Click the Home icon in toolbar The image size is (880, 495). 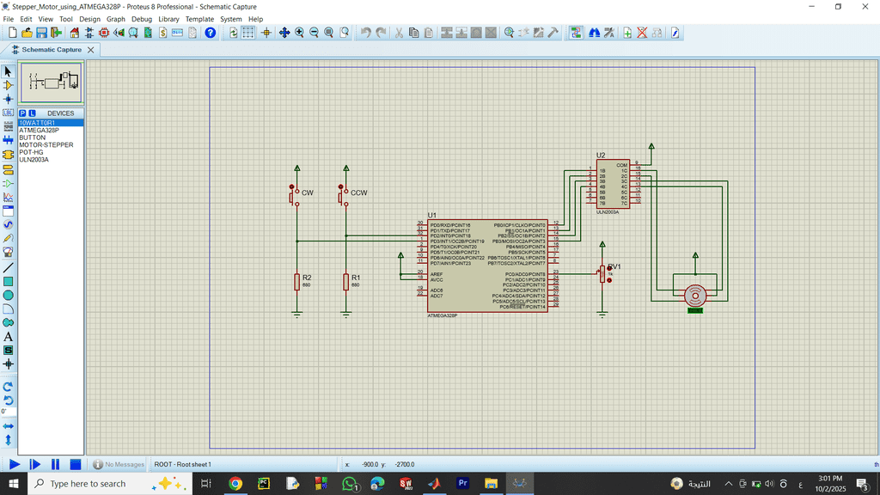(x=74, y=33)
